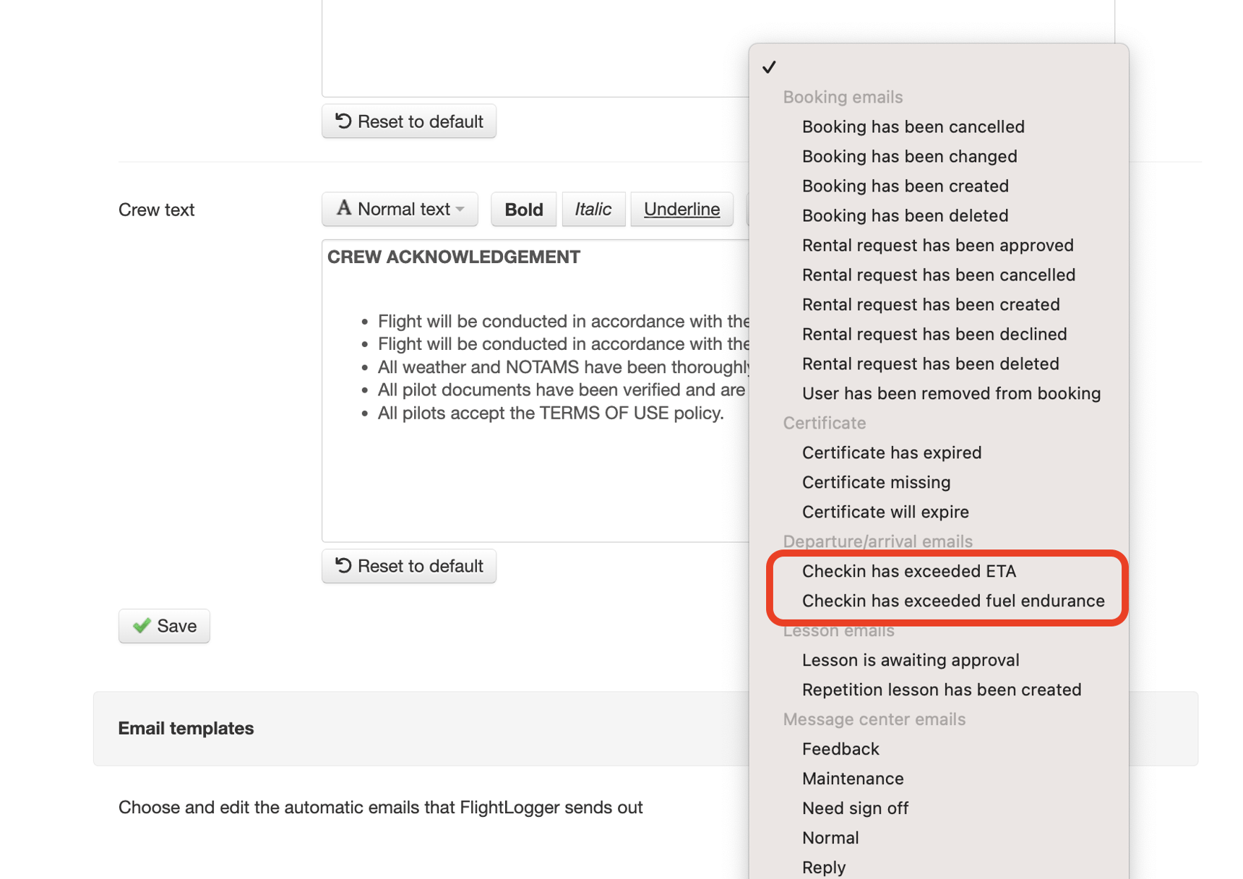
Task: Apply Italic formatting to crew text
Action: click(593, 209)
